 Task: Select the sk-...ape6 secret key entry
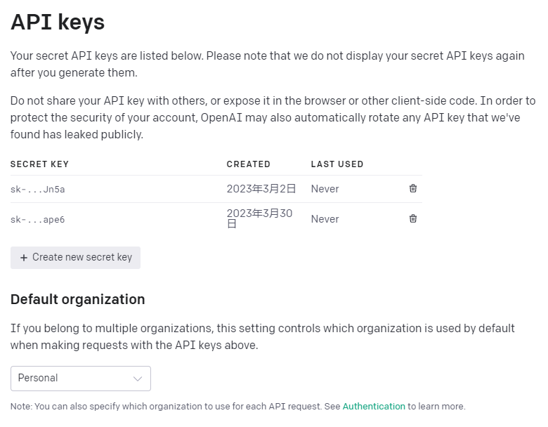37,219
